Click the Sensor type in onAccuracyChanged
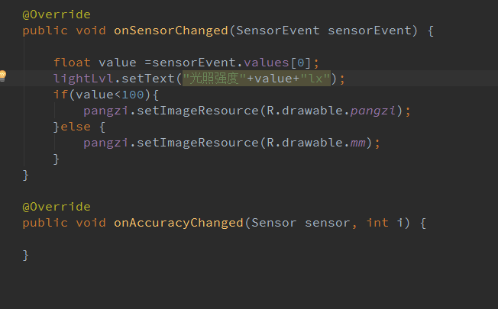The width and height of the screenshot is (498, 309). pyautogui.click(x=273, y=223)
